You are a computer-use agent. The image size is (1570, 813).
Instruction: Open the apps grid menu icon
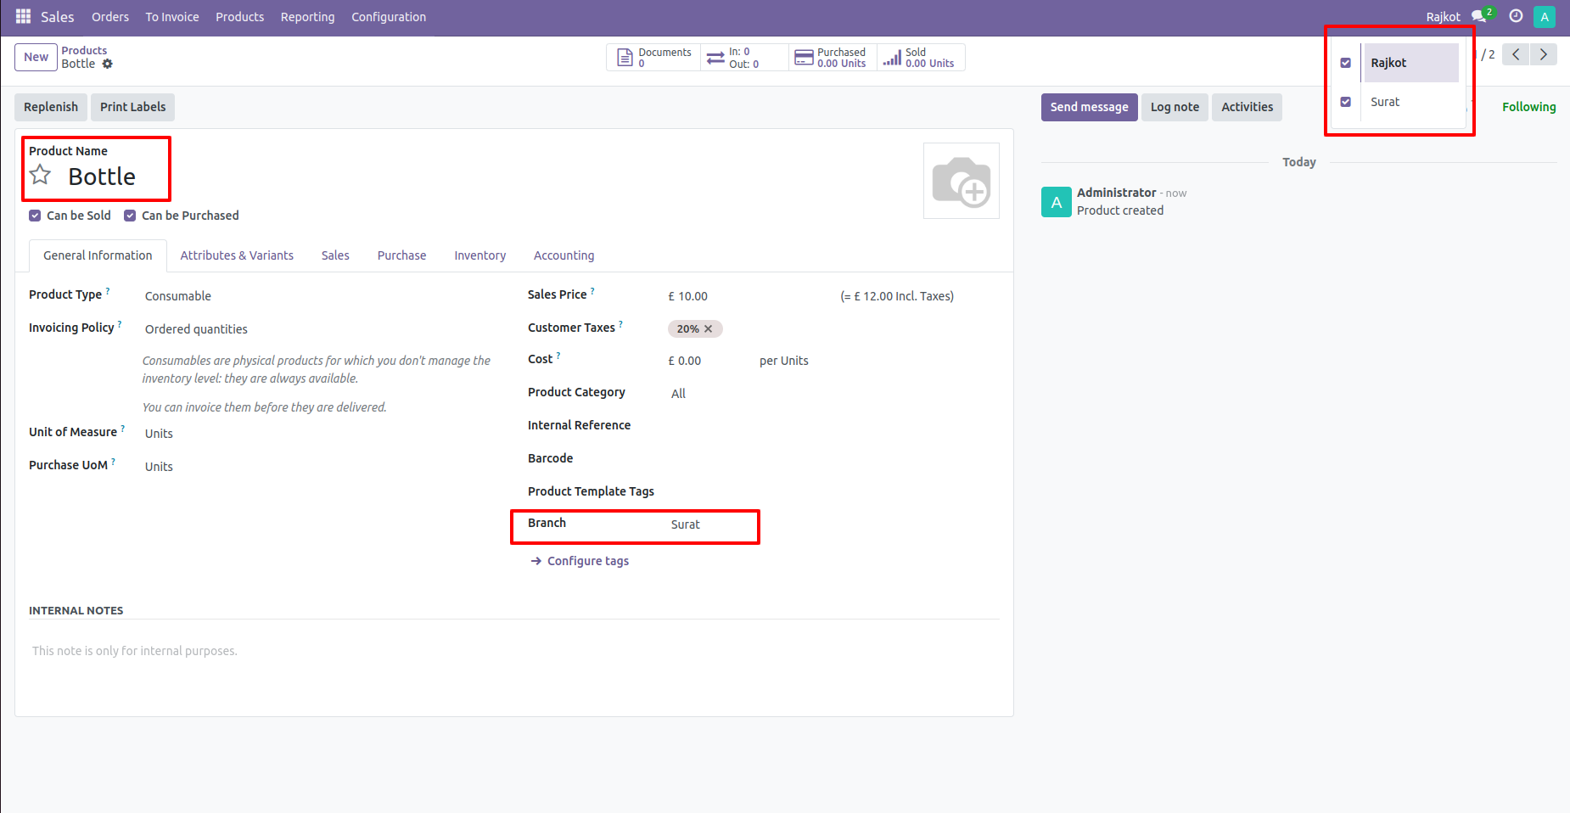pos(23,17)
